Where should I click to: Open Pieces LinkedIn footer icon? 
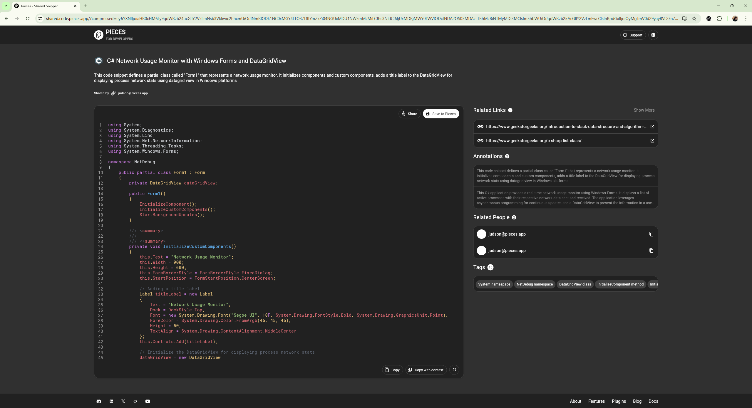click(x=111, y=401)
